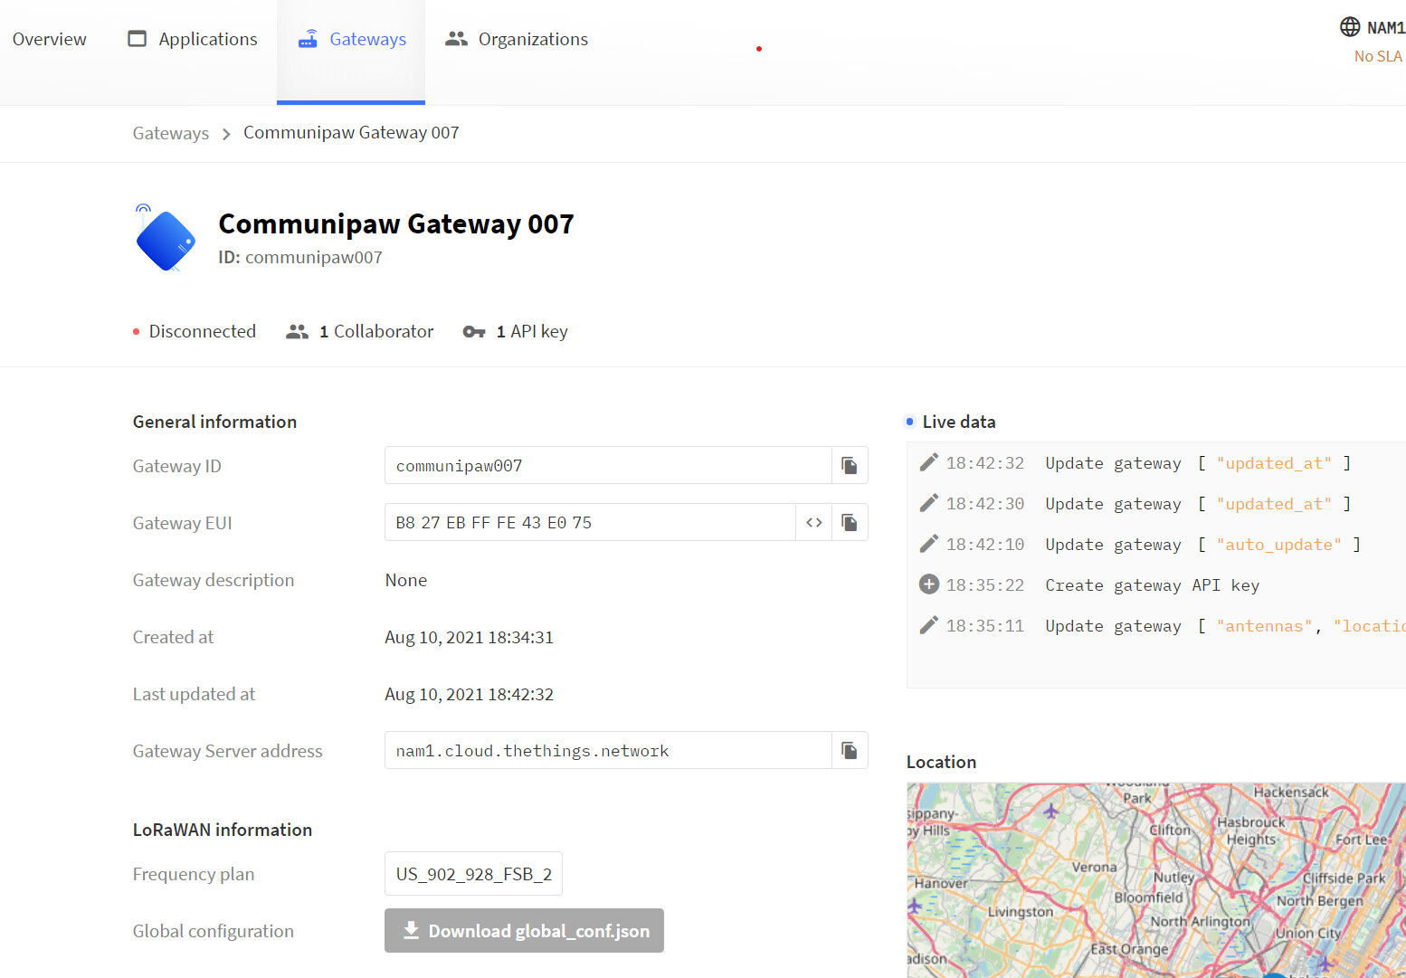
Task: Copy the Gateway EUI value
Action: pos(849,522)
